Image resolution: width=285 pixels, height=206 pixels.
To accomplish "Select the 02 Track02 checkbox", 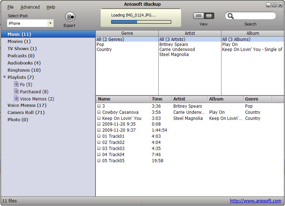I will pos(99,142).
